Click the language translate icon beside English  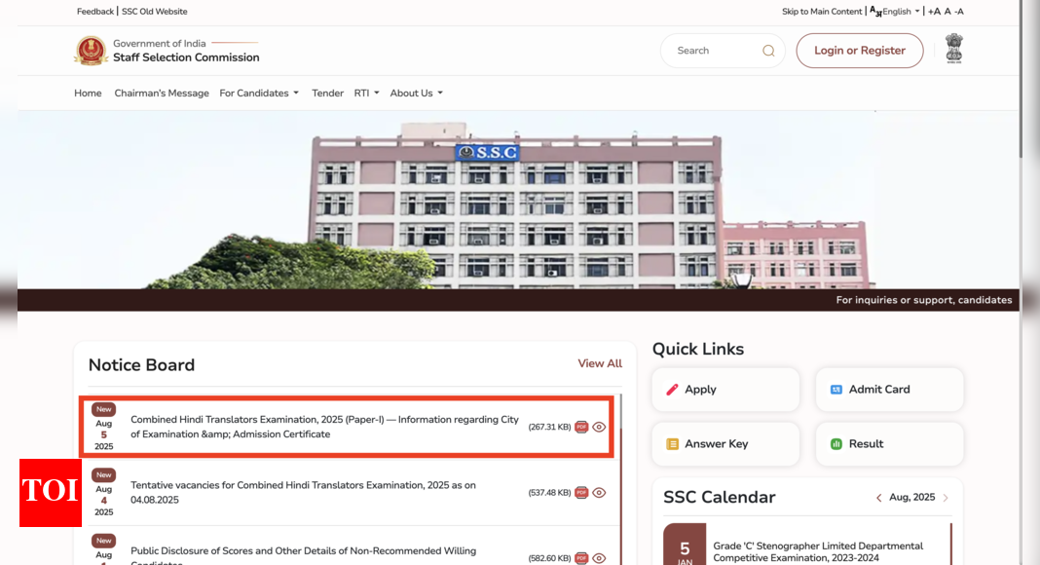[x=875, y=12]
